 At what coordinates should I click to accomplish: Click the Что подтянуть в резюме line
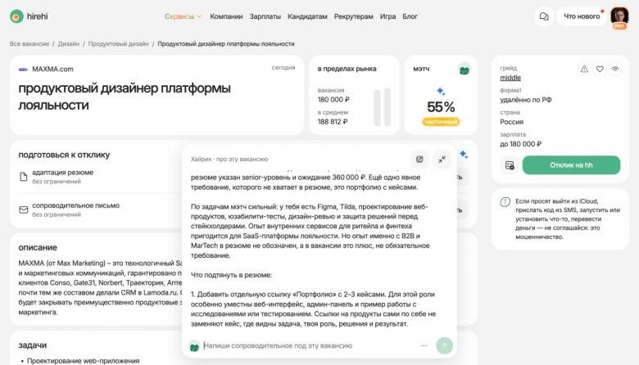(231, 275)
